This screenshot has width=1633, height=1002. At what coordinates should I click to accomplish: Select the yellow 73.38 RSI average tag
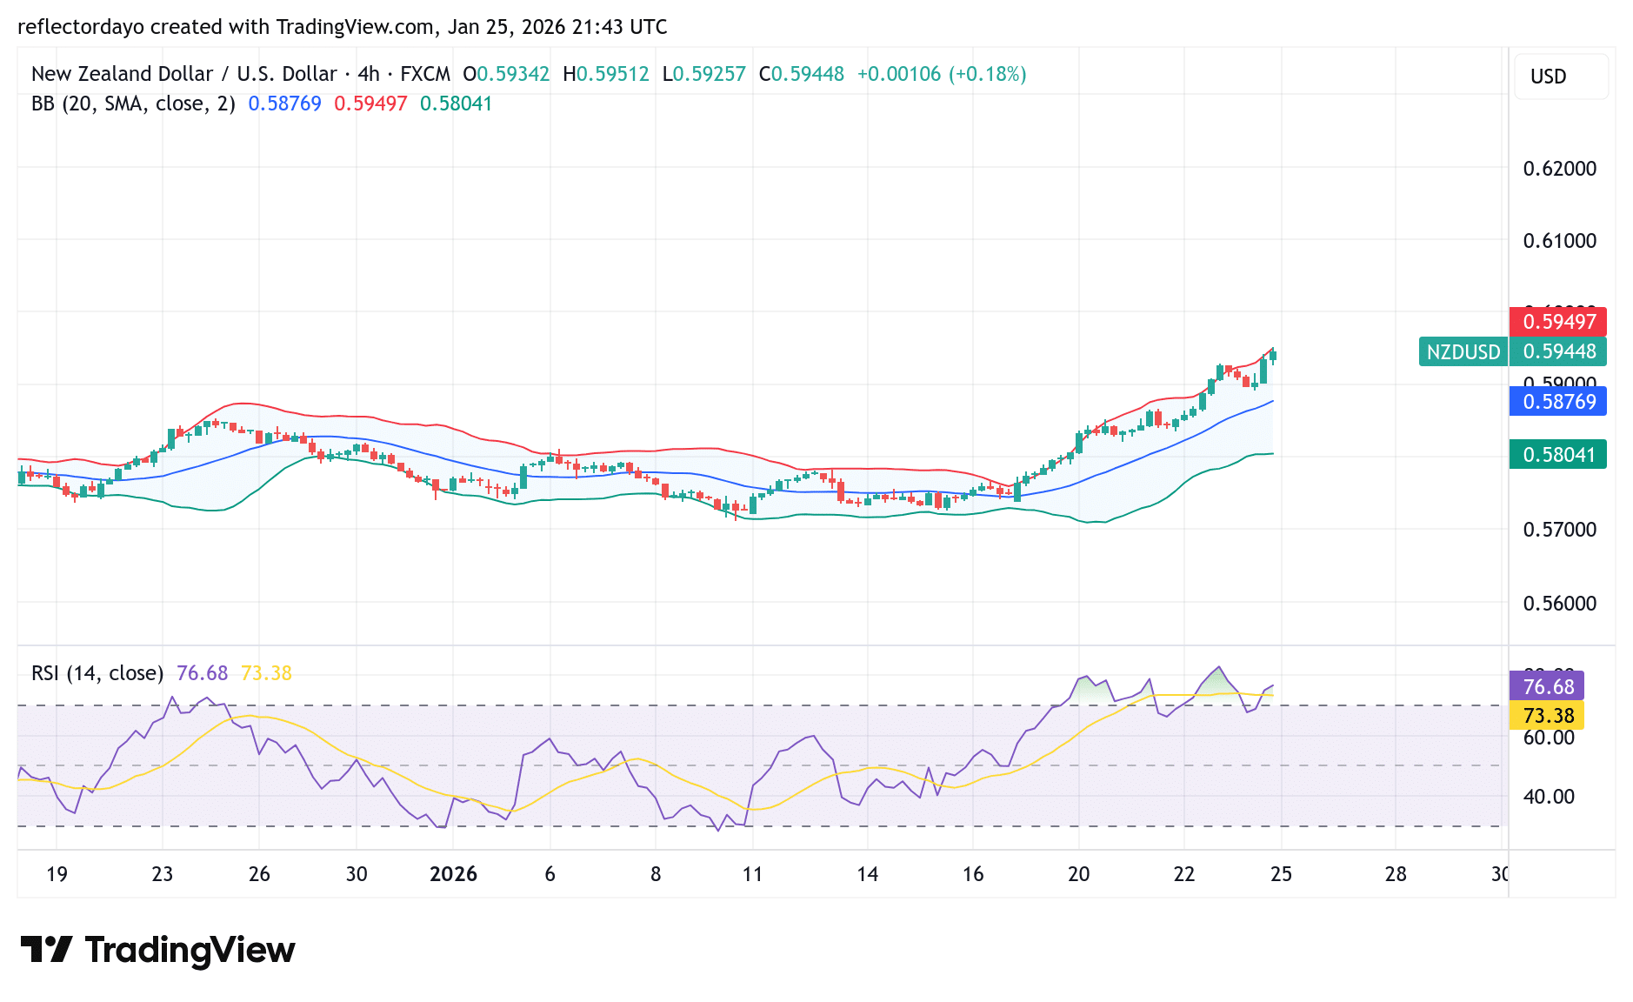coord(1548,716)
